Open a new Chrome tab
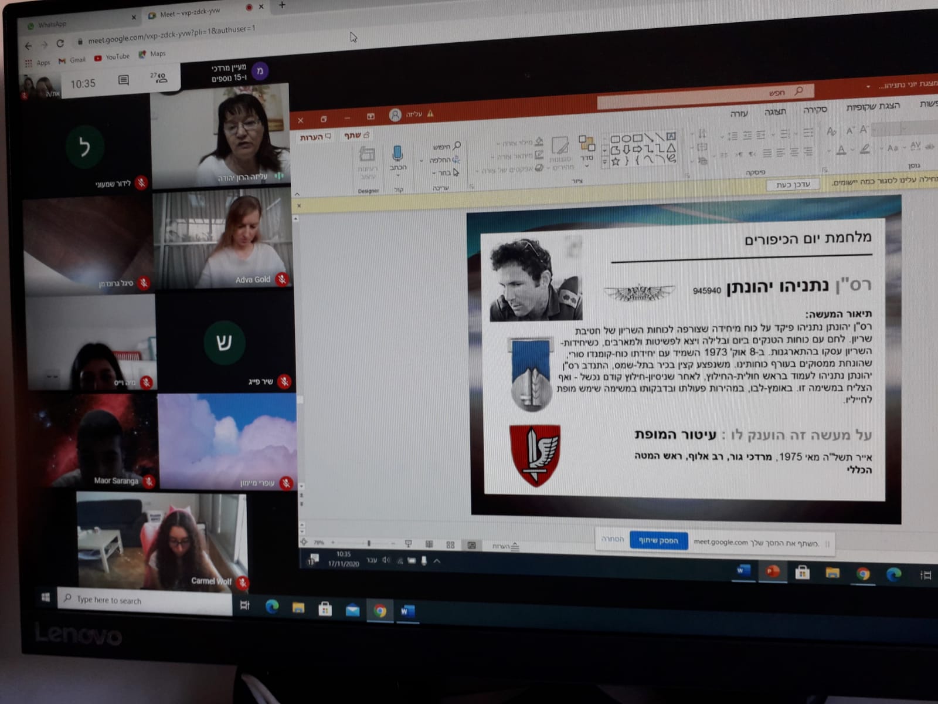The width and height of the screenshot is (938, 704). point(281,5)
